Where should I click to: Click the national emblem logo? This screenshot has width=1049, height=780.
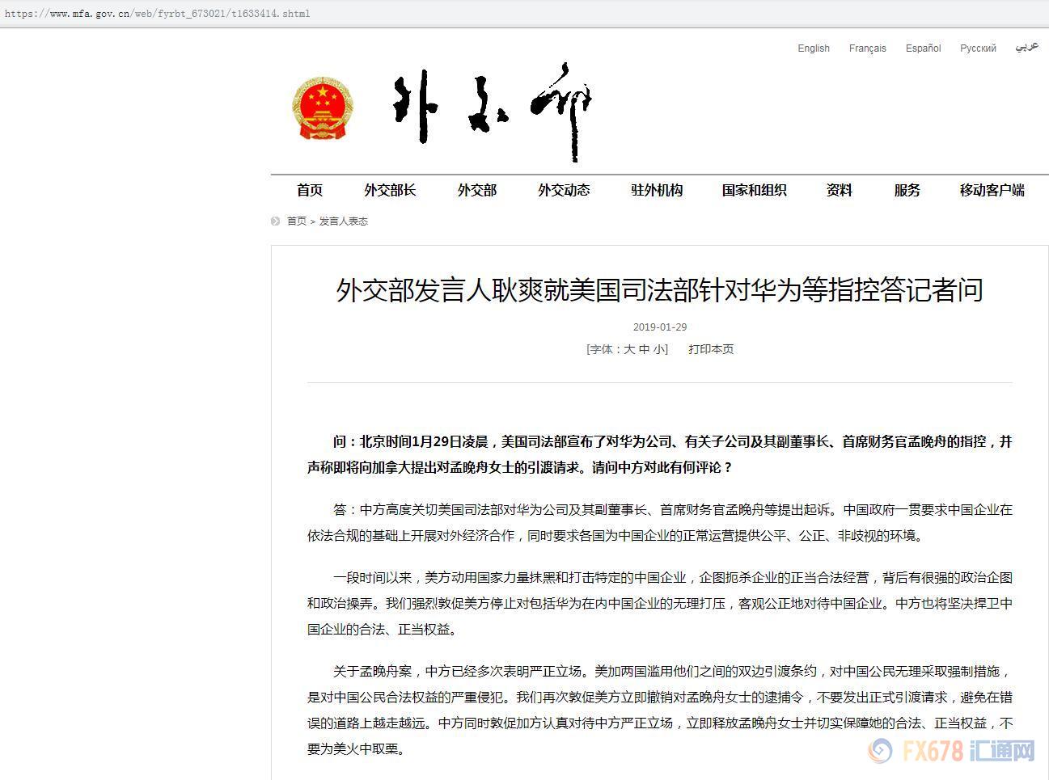(x=322, y=105)
